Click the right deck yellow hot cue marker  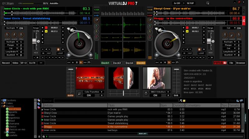(187, 31)
